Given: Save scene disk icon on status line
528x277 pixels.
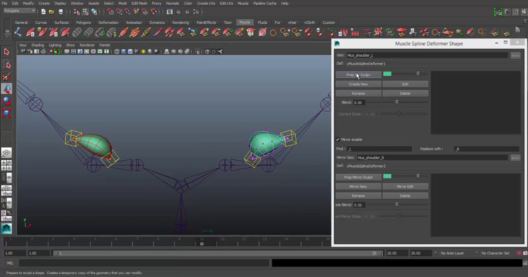Looking at the screenshot, I should click(61, 12).
